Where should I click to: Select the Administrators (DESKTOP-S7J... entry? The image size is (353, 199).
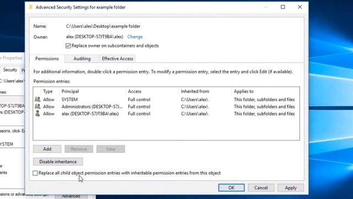click(92, 107)
